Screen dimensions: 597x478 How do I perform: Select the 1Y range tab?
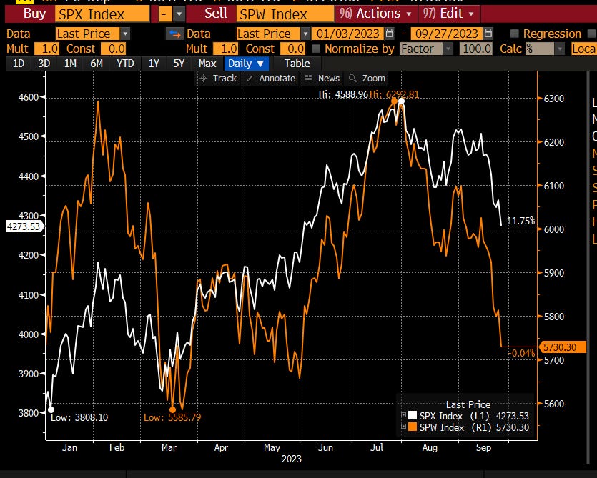pos(154,64)
